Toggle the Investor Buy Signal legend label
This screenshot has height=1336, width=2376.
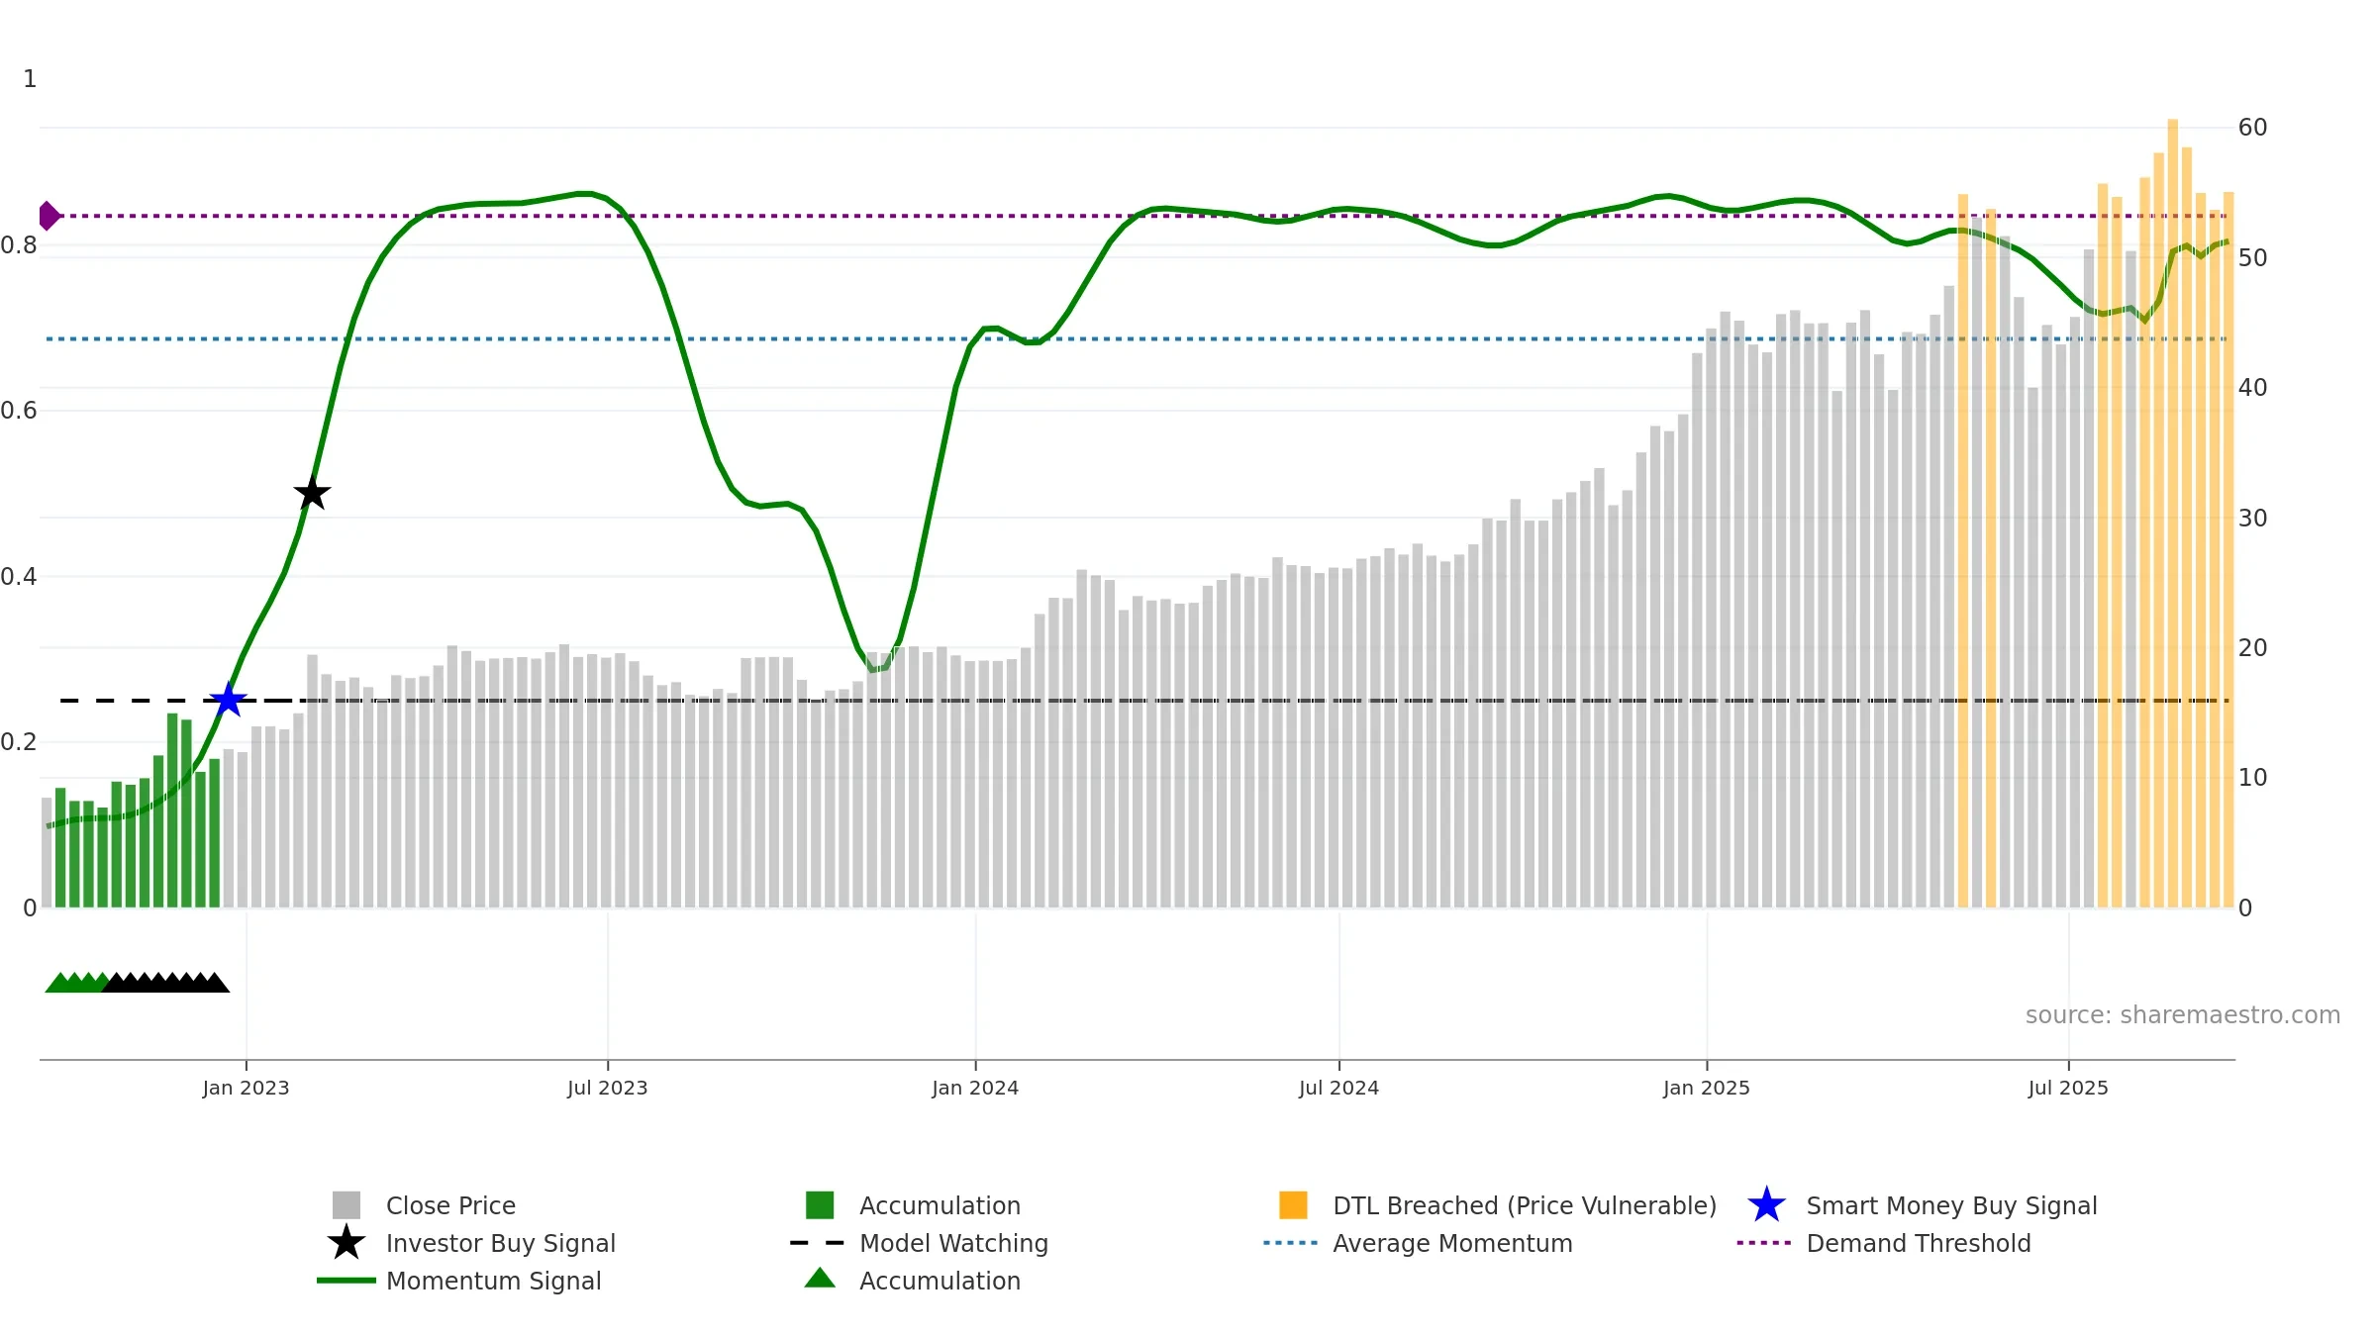(501, 1243)
